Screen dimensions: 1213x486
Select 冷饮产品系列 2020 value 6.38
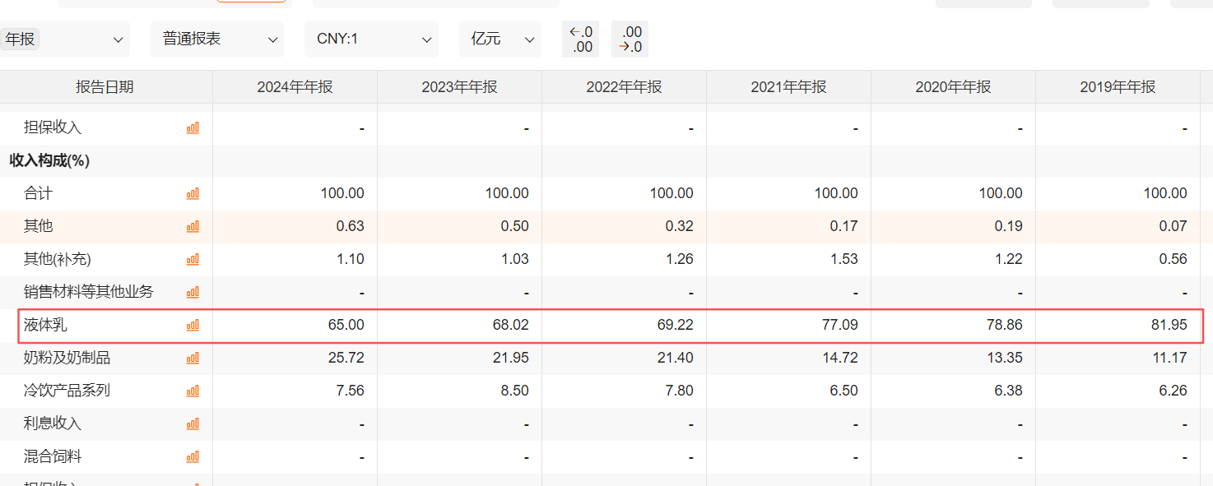[1008, 391]
